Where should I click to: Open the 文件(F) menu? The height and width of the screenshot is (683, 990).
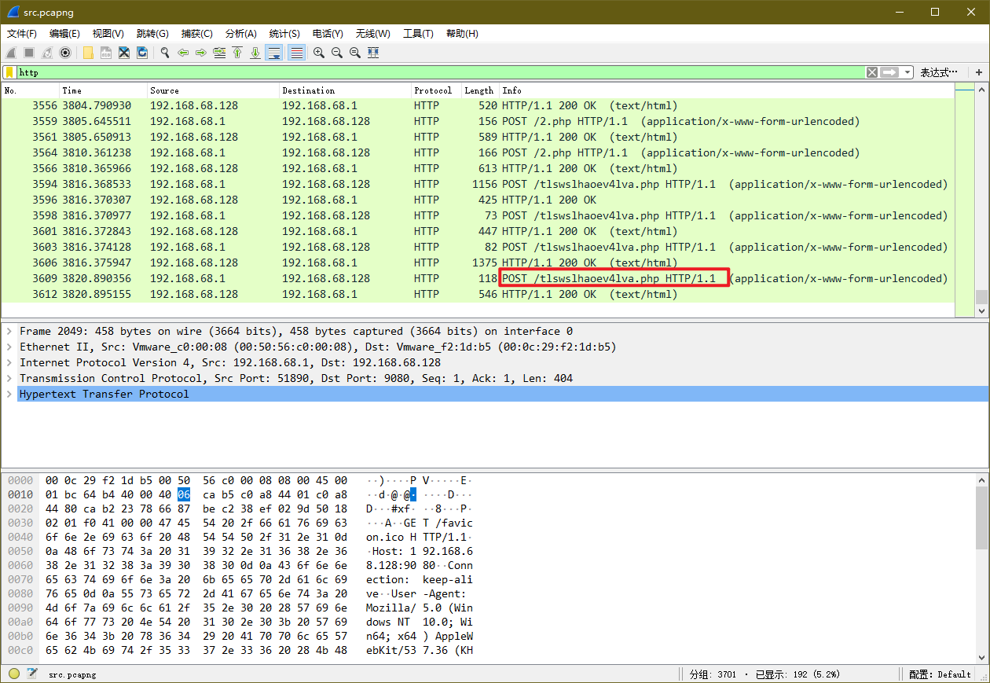tap(22, 34)
